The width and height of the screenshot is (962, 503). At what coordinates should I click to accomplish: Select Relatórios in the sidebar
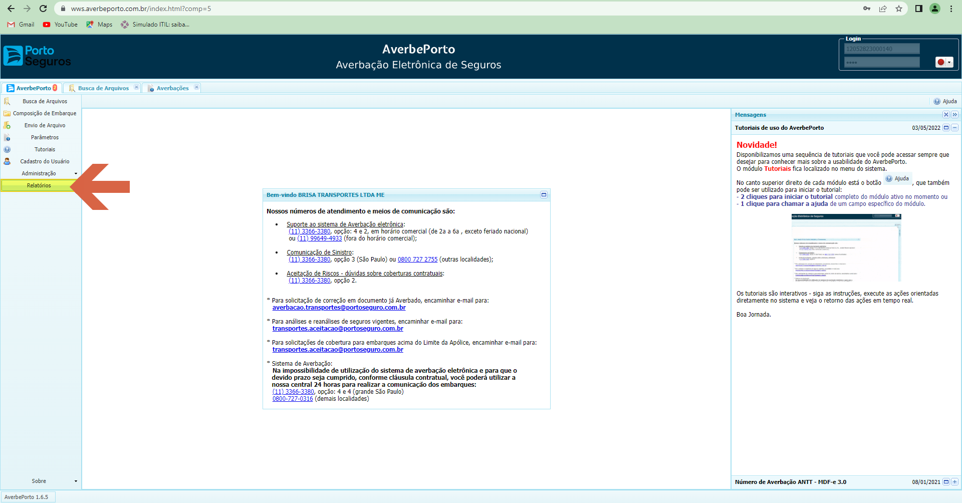[x=39, y=185]
